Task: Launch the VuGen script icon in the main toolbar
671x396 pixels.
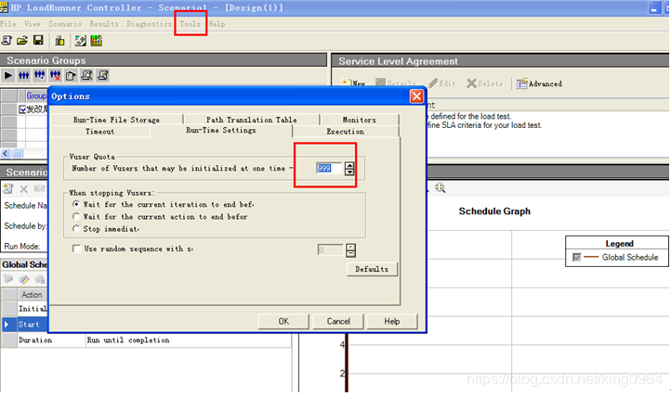Action: pyautogui.click(x=81, y=41)
